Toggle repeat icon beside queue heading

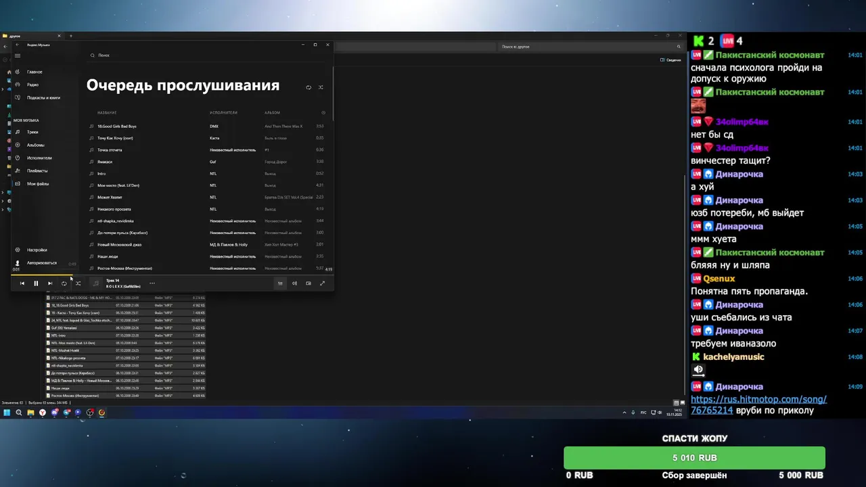pyautogui.click(x=309, y=87)
